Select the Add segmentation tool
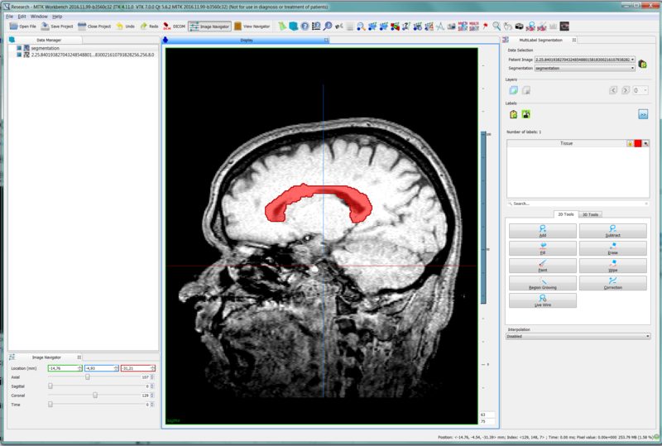This screenshot has height=446, width=662. click(x=542, y=230)
